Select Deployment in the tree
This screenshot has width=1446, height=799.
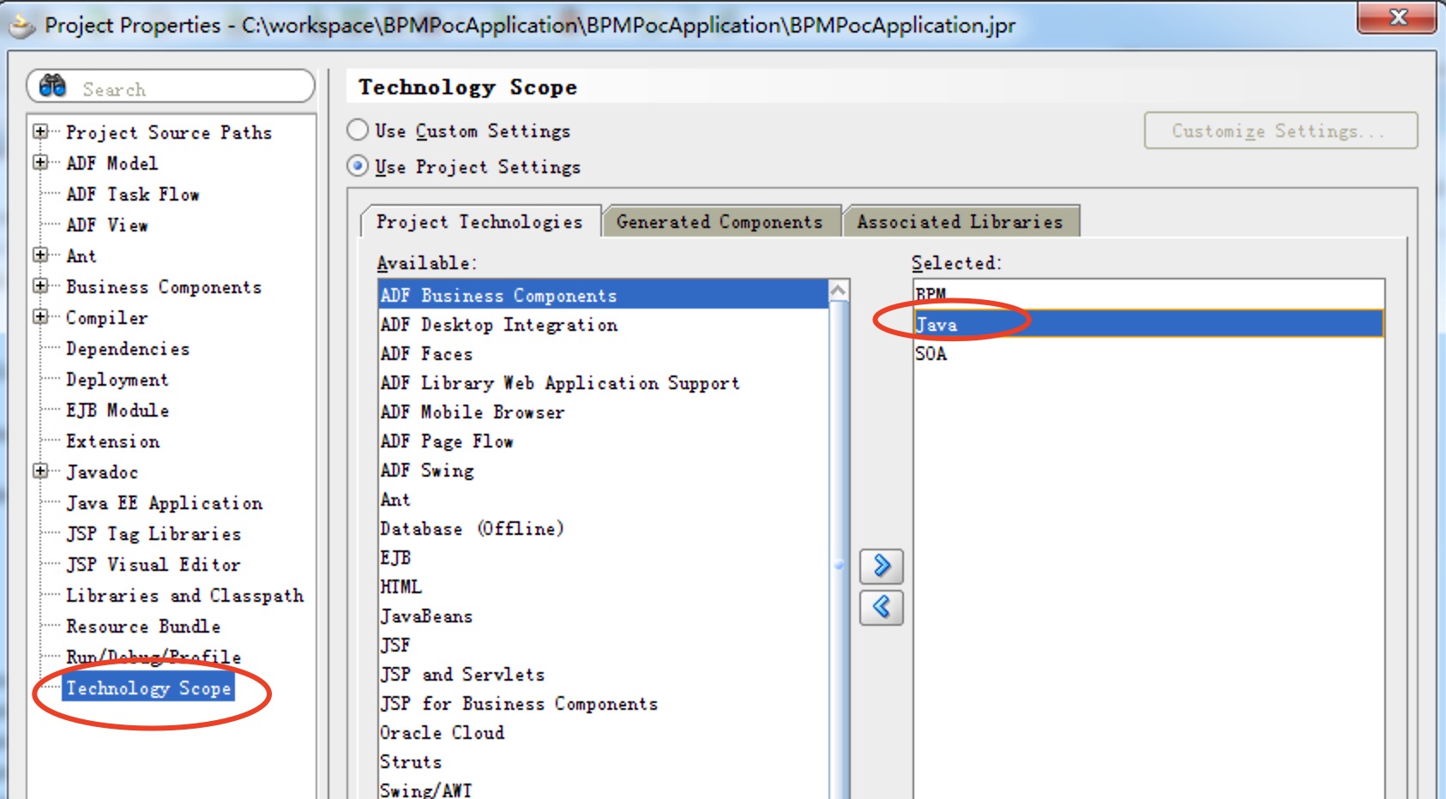117,380
